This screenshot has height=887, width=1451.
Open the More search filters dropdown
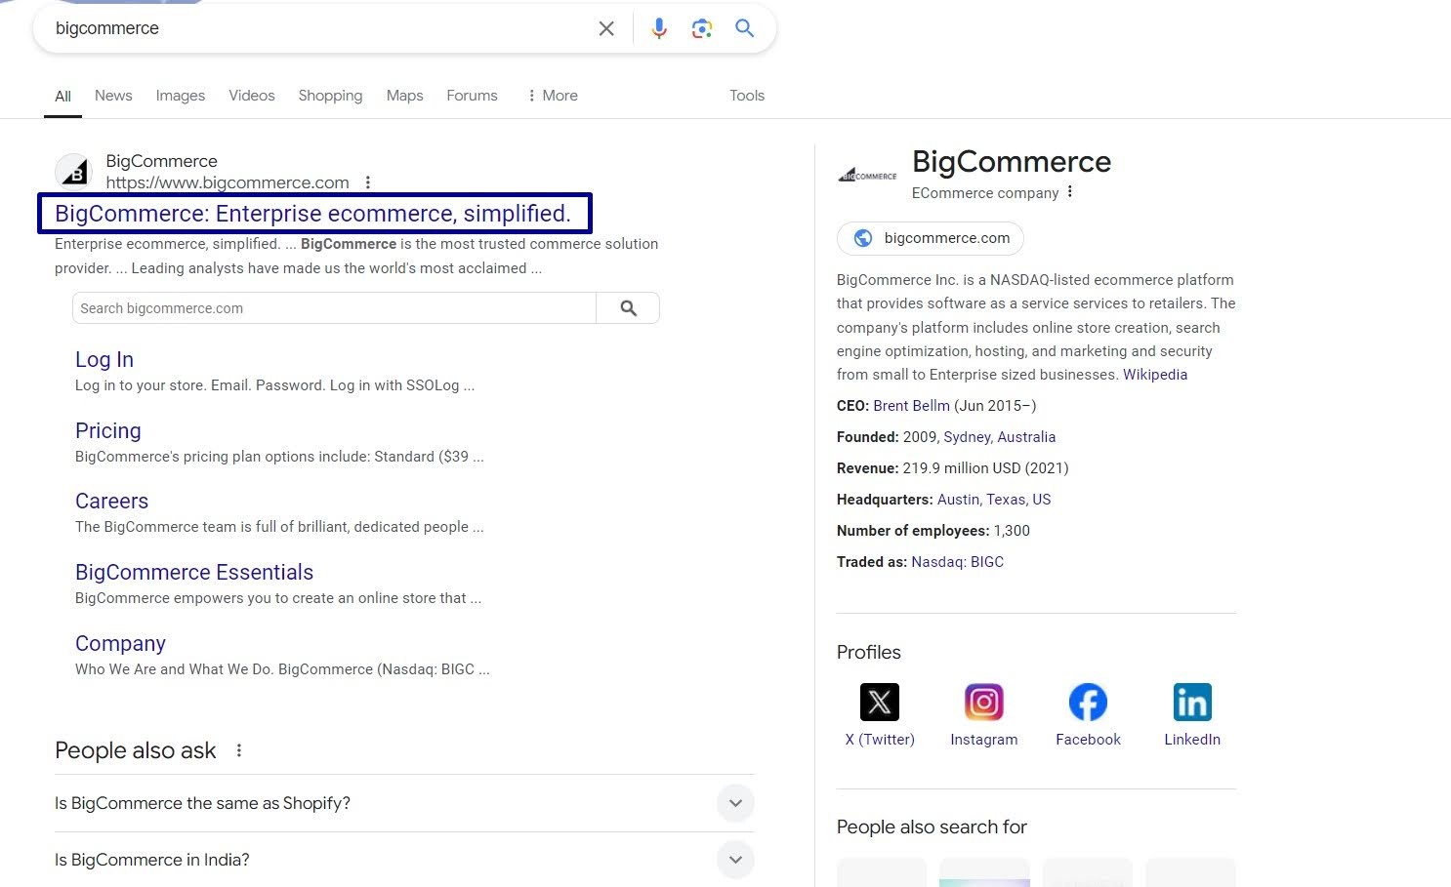tap(552, 96)
